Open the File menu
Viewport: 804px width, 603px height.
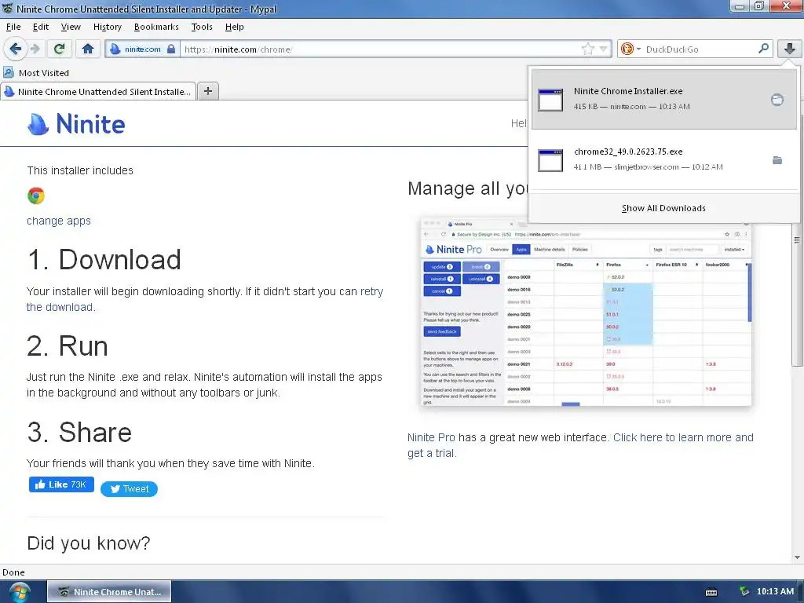click(13, 27)
